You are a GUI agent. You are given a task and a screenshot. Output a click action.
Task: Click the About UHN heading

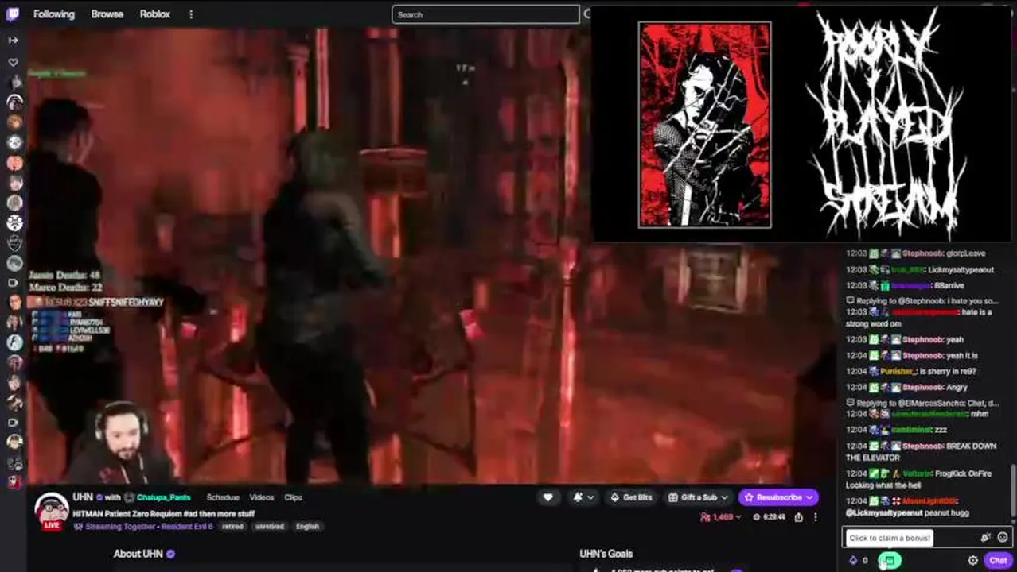pos(138,554)
